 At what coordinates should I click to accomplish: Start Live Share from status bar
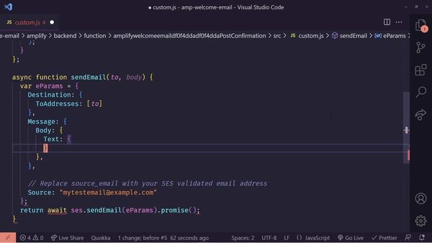click(x=67, y=238)
